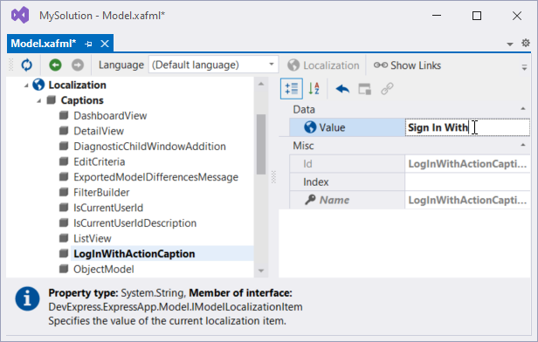Collapse the Data category
Screen dimensions: 538x342
(523, 109)
